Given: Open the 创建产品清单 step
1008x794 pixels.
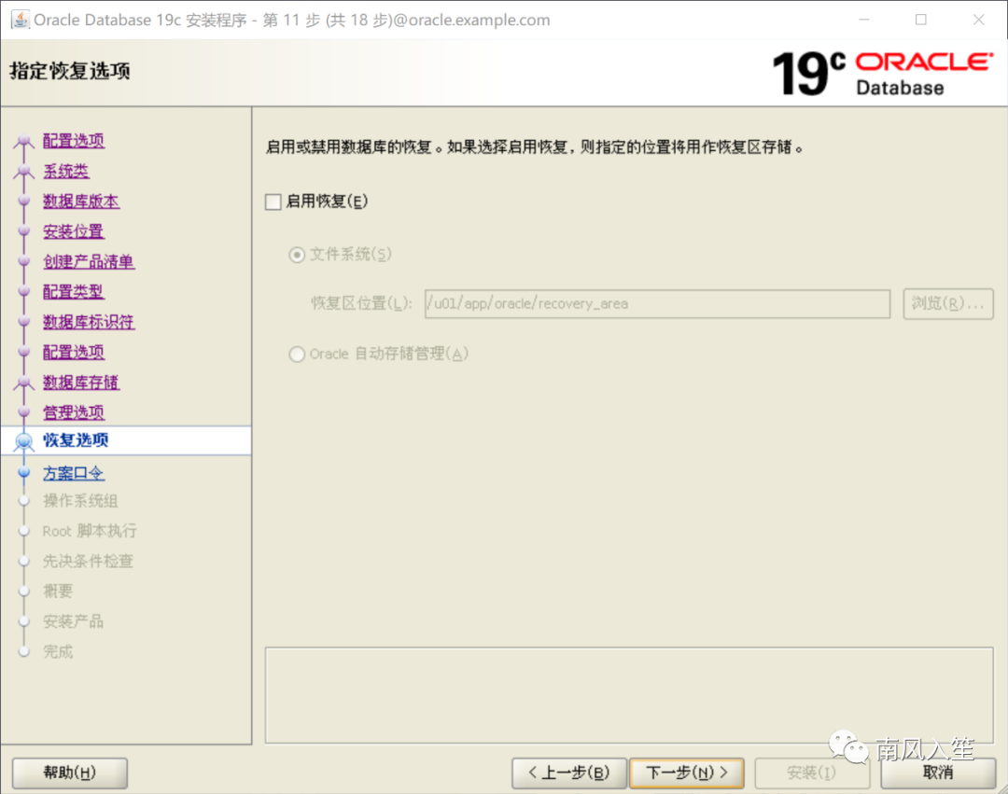Looking at the screenshot, I should pyautogui.click(x=89, y=261).
